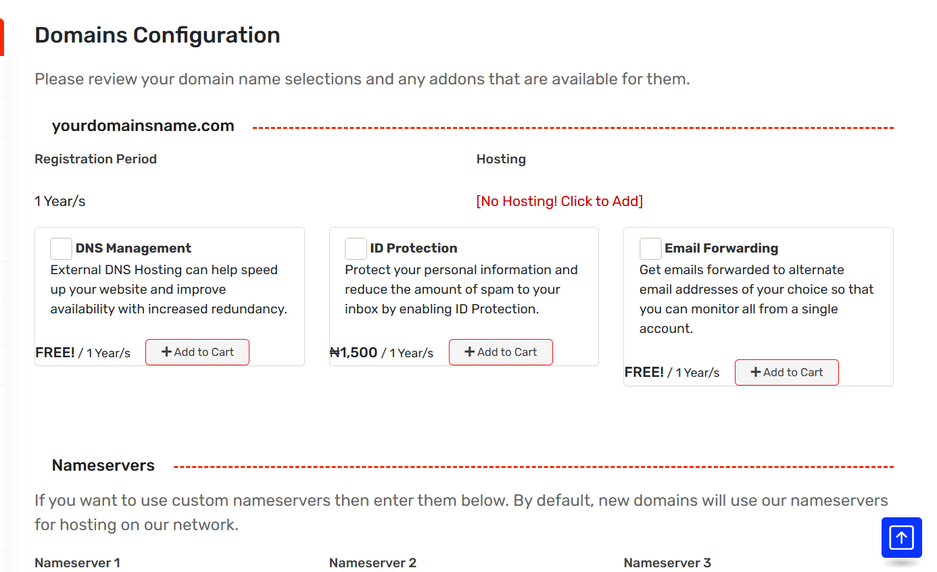Select the Nameserver 2 field label

pos(373,563)
